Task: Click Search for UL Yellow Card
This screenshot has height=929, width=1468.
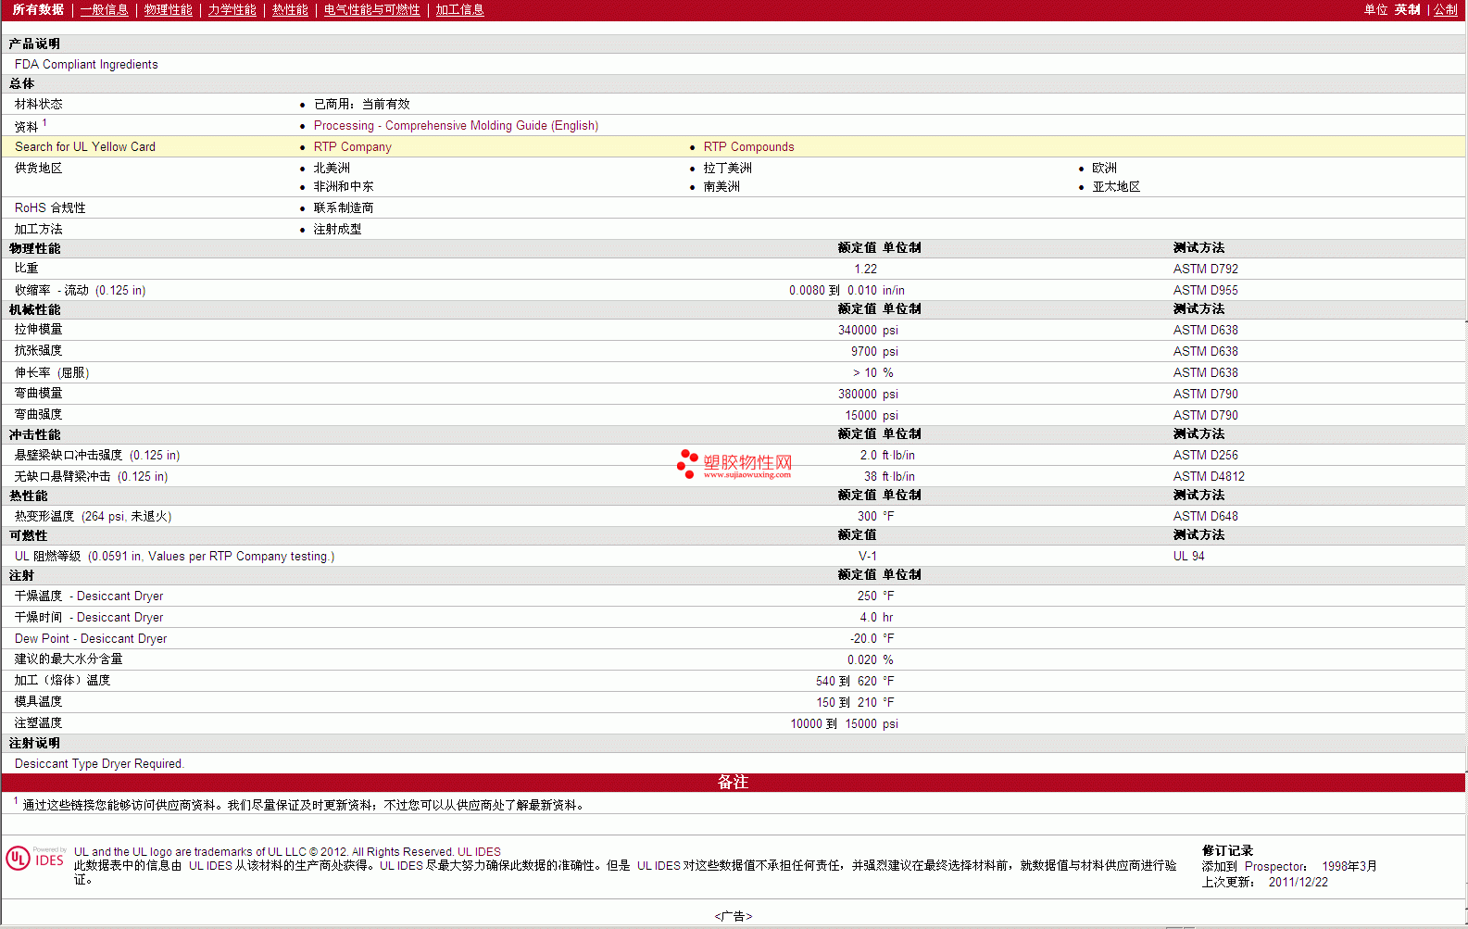Action: (x=85, y=147)
